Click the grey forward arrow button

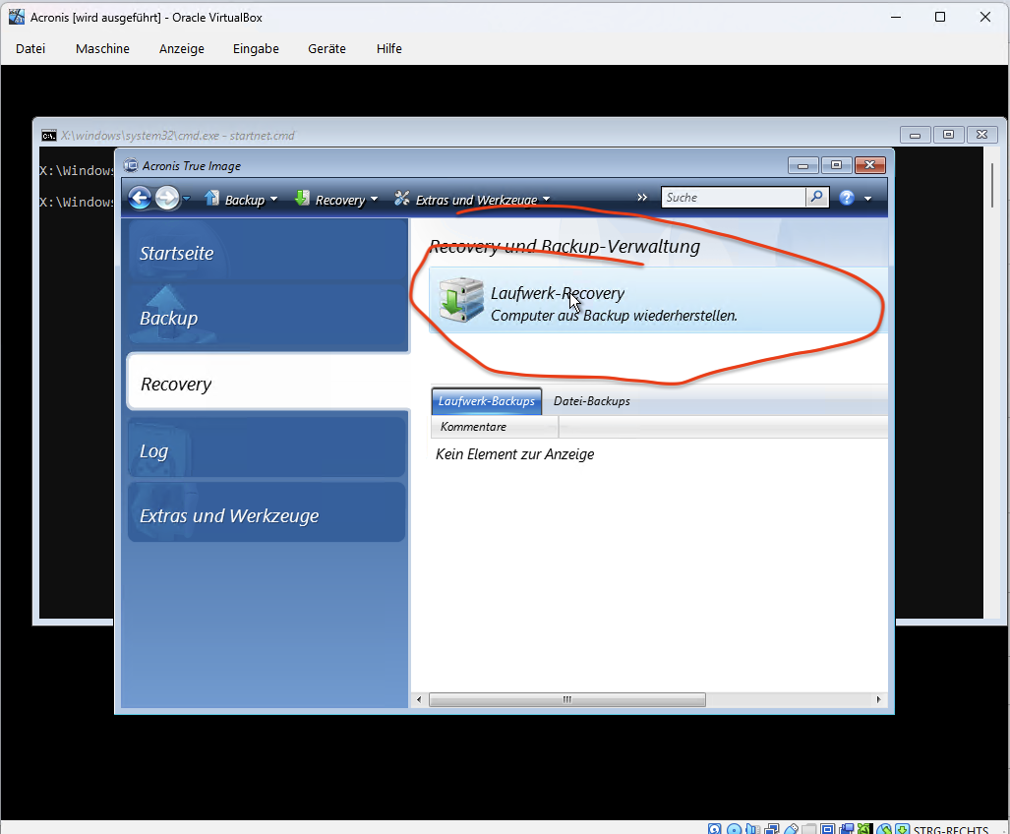click(167, 198)
